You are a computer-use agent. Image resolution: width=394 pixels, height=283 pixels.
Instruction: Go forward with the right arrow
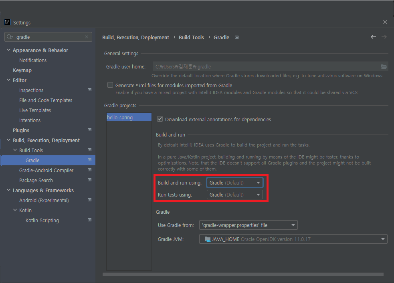point(384,37)
